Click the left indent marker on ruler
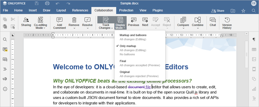 coord(53,37)
